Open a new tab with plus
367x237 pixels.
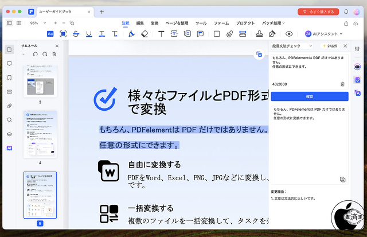101,11
